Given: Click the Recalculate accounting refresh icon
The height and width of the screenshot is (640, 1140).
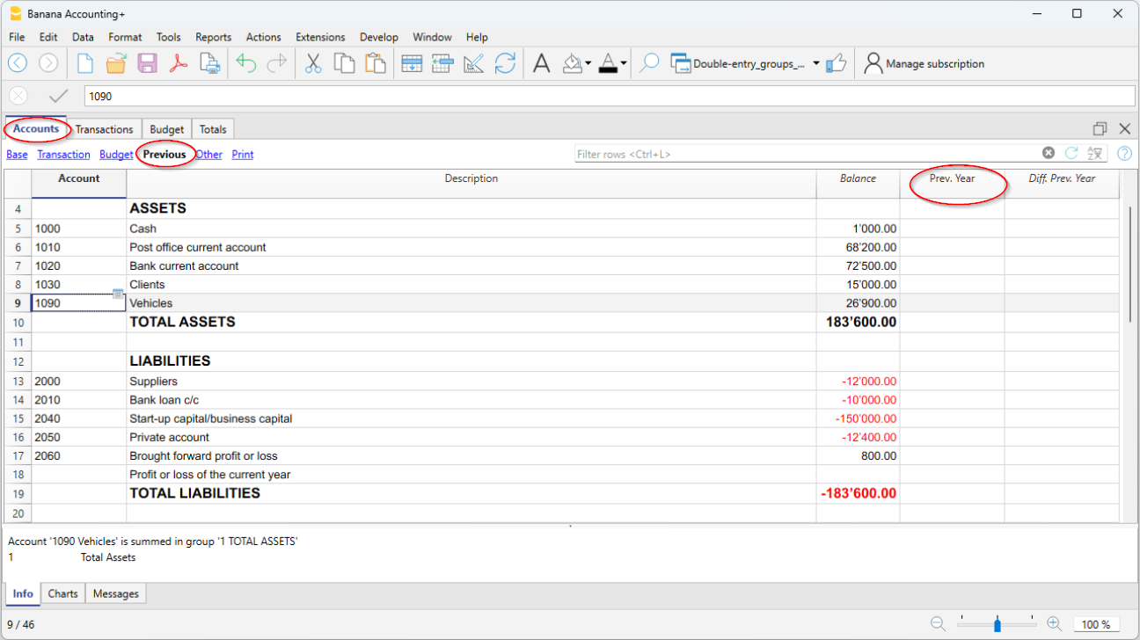Looking at the screenshot, I should pyautogui.click(x=505, y=63).
